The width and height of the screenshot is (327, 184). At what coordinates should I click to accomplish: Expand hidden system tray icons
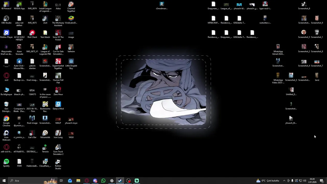[x=284, y=181]
